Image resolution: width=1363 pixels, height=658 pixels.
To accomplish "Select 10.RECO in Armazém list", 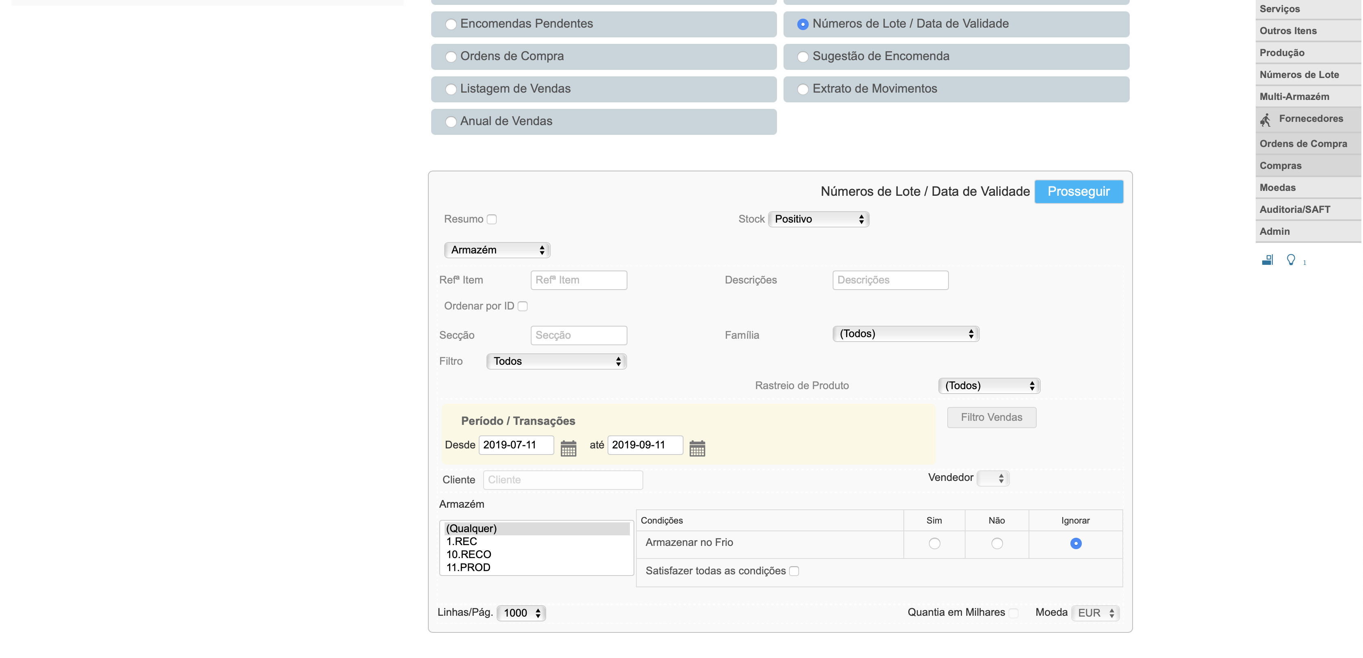I will (536, 554).
